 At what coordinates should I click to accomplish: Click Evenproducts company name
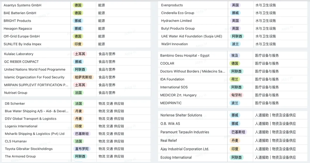172,5
